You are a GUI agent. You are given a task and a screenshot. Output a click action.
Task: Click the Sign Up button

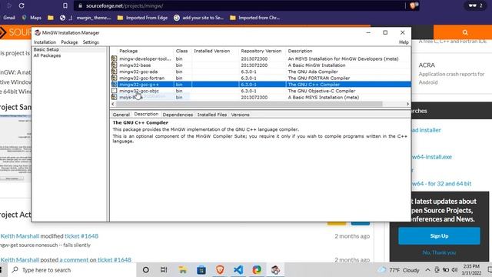tap(439, 236)
